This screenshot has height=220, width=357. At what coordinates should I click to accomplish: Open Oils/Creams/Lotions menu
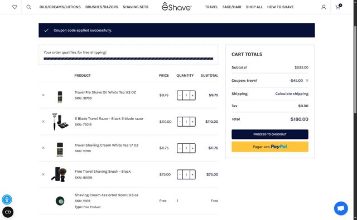click(x=60, y=7)
